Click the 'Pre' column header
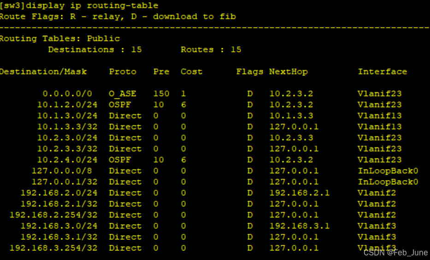 161,72
